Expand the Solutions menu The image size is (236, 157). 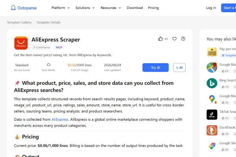point(85,8)
